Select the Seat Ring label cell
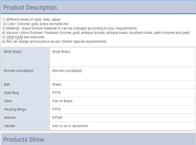This screenshot has height=145, width=196. pos(25,93)
